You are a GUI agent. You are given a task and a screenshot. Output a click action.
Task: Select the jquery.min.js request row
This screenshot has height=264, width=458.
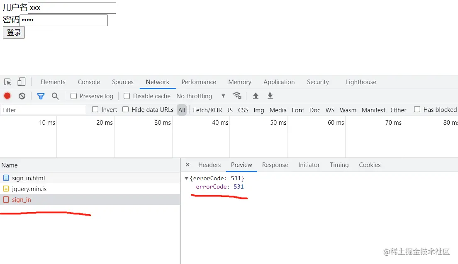pyautogui.click(x=90, y=189)
